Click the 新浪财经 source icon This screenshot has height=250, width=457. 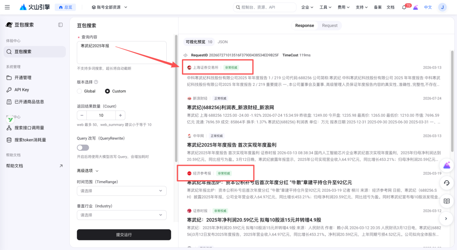pos(189,99)
